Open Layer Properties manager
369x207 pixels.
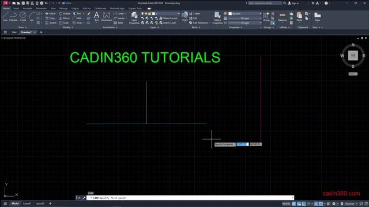[134, 18]
